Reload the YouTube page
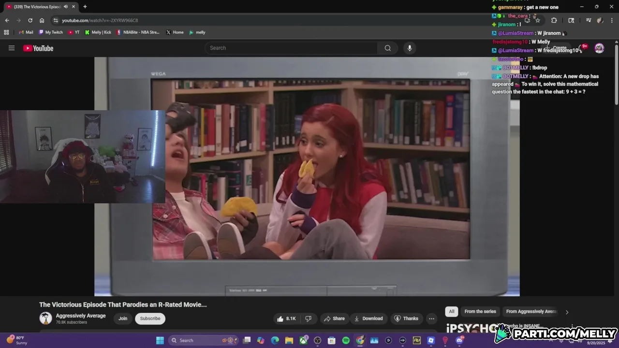The image size is (619, 348). [30, 20]
